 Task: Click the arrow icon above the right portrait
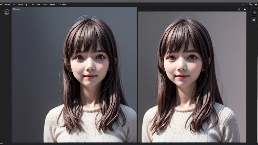pos(239,9)
